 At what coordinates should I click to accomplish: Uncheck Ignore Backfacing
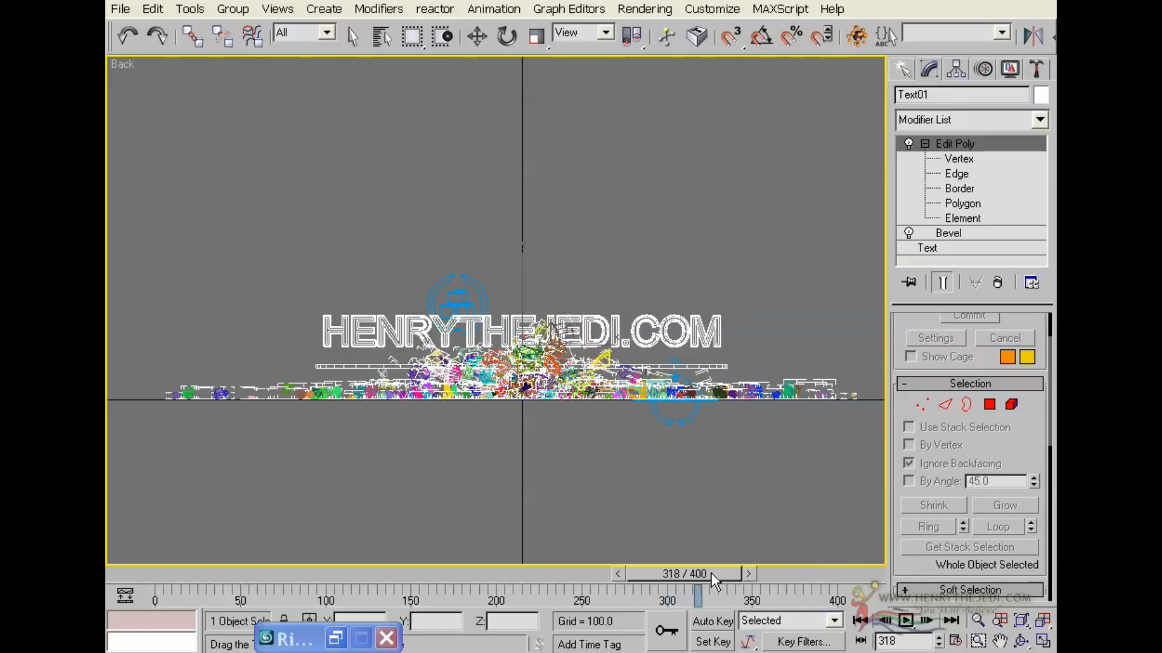coord(908,463)
